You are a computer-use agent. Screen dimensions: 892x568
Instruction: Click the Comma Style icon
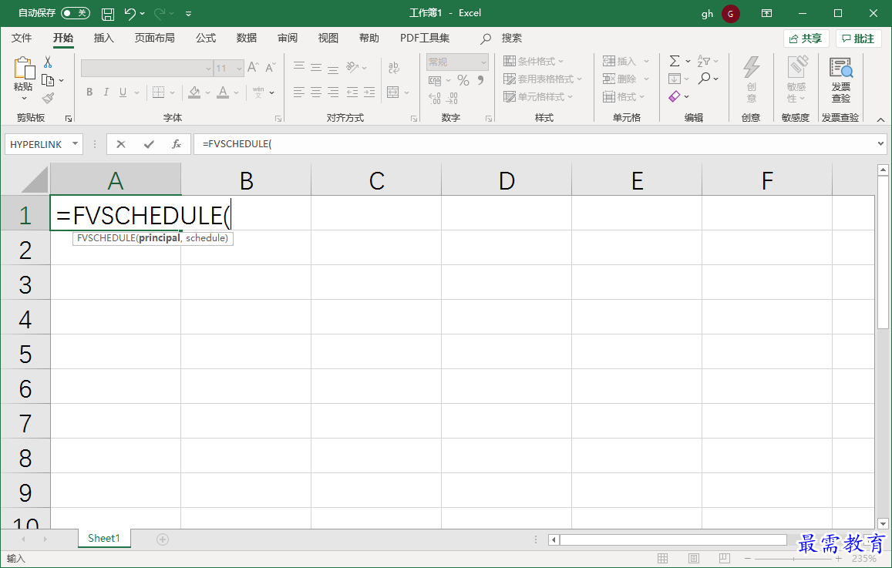pyautogui.click(x=481, y=80)
